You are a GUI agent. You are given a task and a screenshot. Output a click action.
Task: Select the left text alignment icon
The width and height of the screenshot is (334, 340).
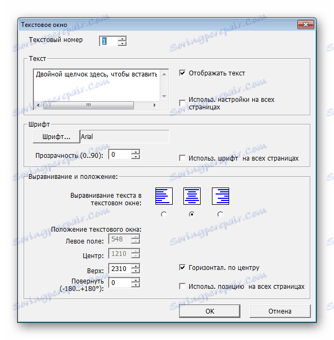pyautogui.click(x=164, y=196)
